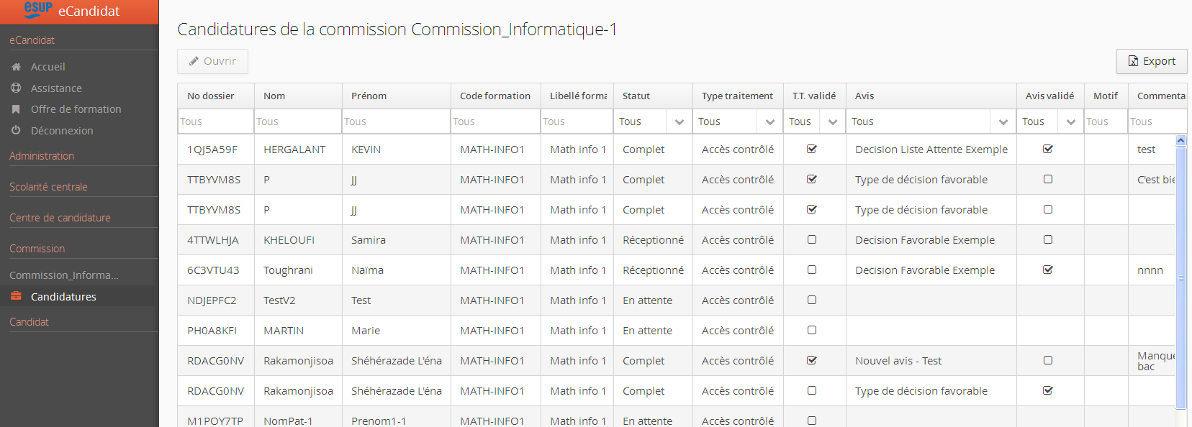Click the Nom filter input field
The image size is (1192, 427).
point(297,122)
